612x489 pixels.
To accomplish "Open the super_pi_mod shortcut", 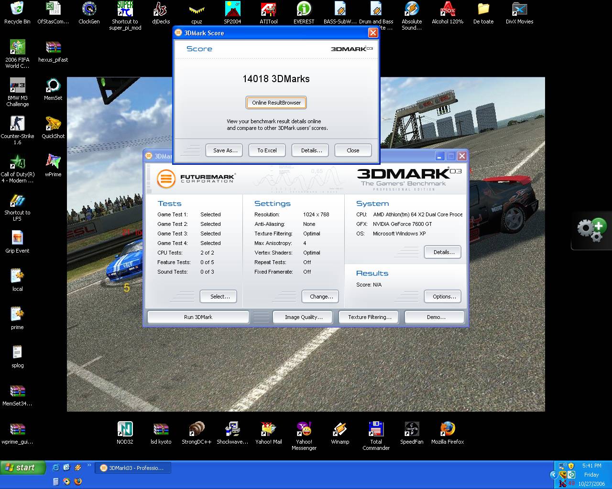I will pos(125,16).
